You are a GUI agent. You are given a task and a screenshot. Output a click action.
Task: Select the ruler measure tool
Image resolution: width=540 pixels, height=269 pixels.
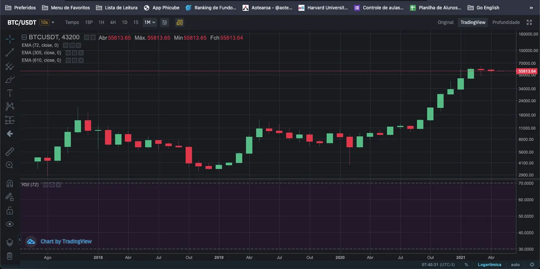pos(10,151)
